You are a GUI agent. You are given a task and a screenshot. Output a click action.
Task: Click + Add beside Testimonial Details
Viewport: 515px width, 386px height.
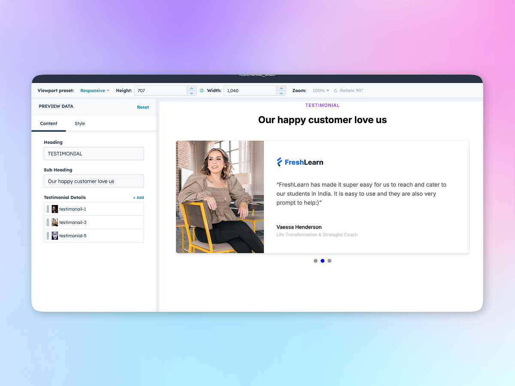coord(138,198)
